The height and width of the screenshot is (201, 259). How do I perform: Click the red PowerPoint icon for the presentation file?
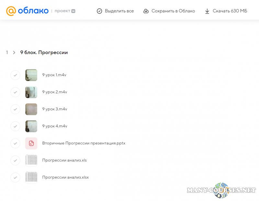[x=31, y=143]
